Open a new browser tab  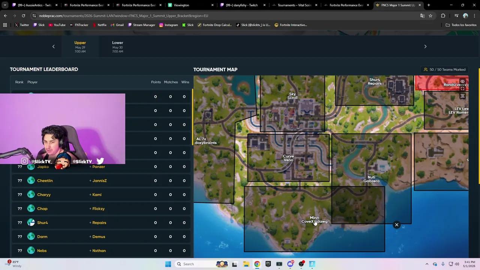(x=429, y=5)
